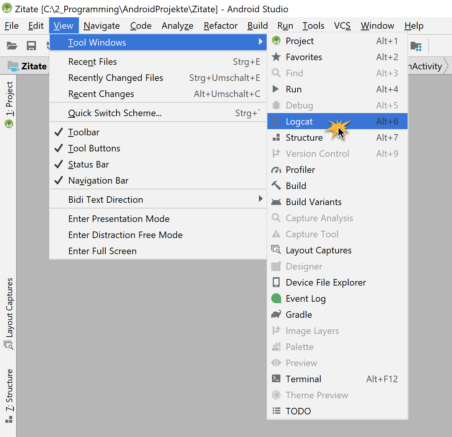Expand the Bidi Text Direction submenu arrow
Viewport: 452px width, 437px height.
(260, 199)
